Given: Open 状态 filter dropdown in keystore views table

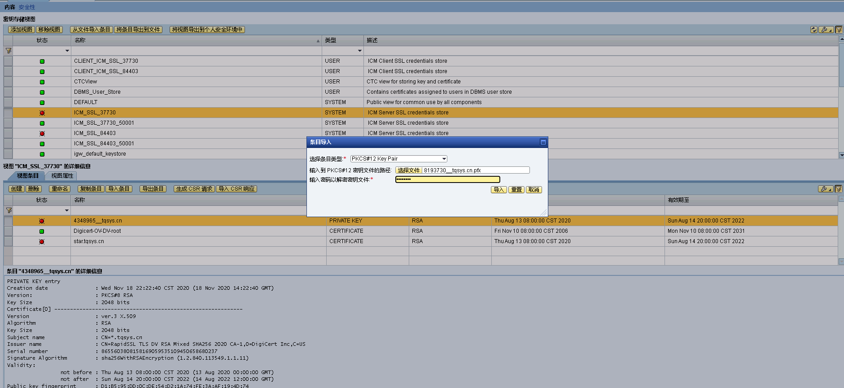Looking at the screenshot, I should click(67, 51).
